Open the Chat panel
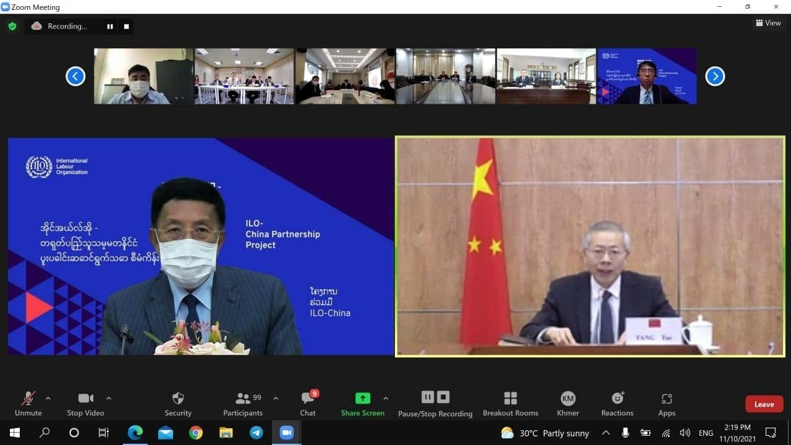 pos(308,404)
